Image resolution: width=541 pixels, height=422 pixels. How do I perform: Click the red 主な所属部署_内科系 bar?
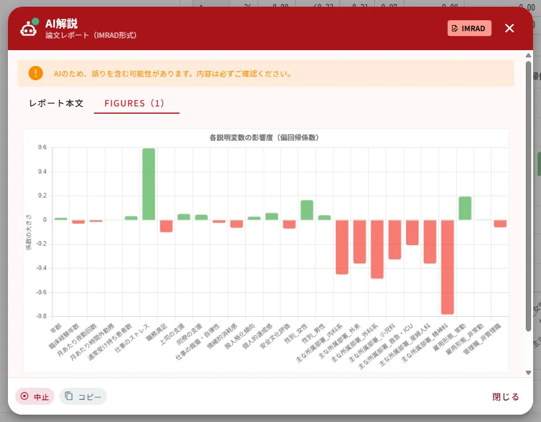pyautogui.click(x=342, y=247)
